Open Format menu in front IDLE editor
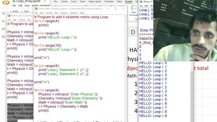This screenshot has height=122, width=217. coord(49,13)
